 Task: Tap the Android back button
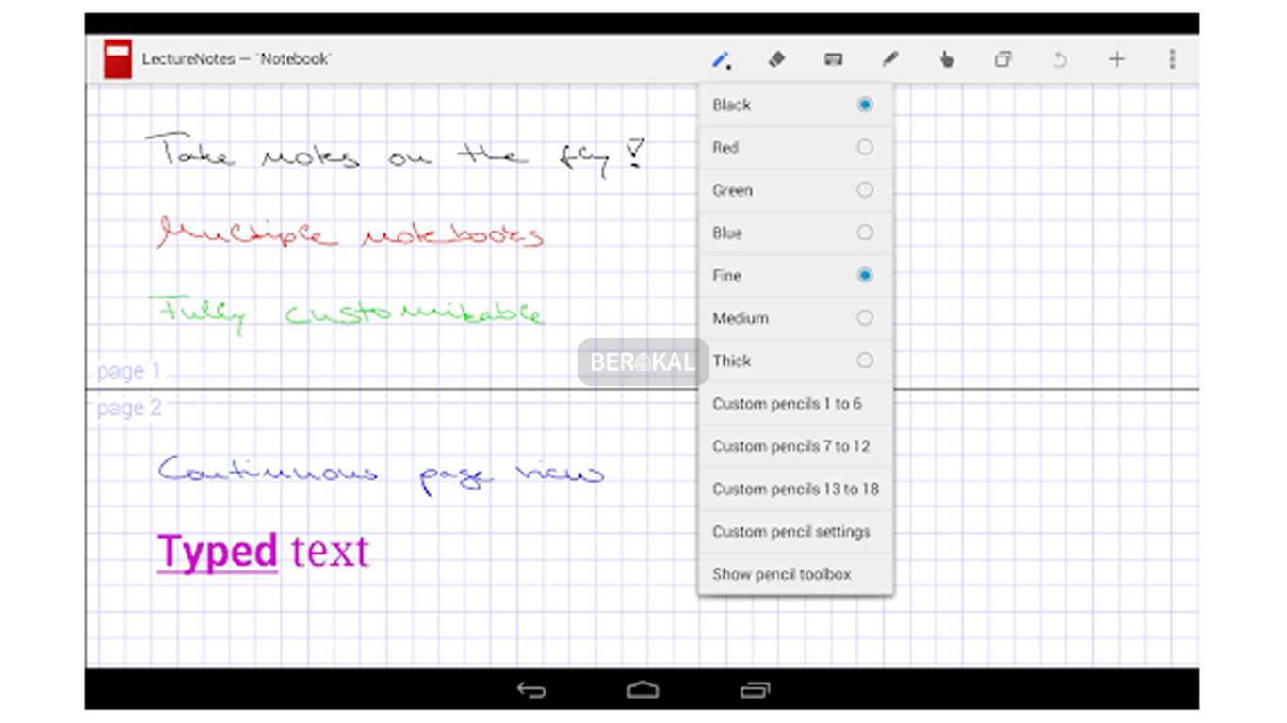point(531,690)
